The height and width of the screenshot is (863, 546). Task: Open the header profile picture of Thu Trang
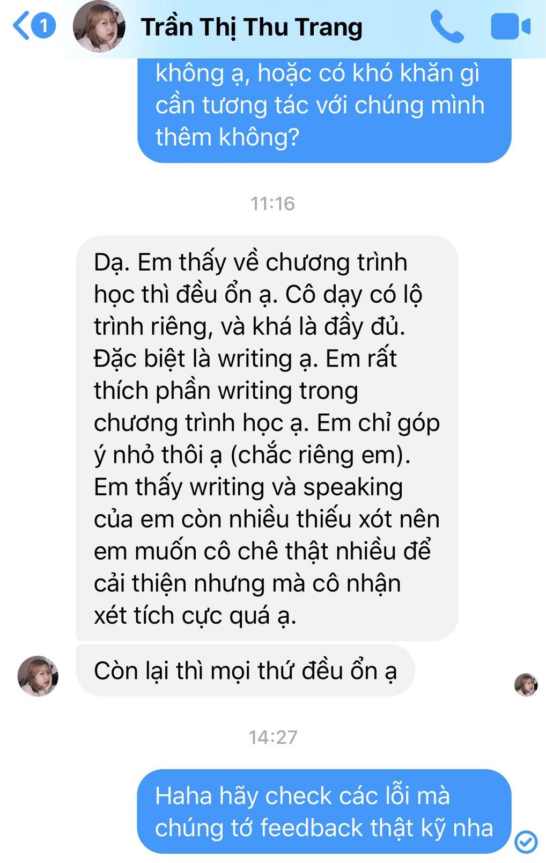pyautogui.click(x=99, y=26)
